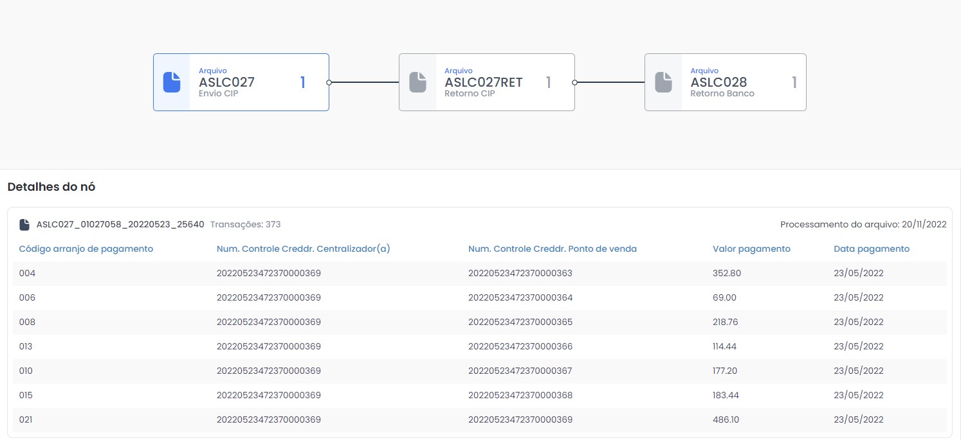Click the gray ASLC027RET file icon
The width and height of the screenshot is (961, 440).
pos(417,82)
